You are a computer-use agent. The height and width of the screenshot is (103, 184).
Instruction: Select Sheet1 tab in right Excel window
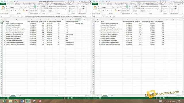pyautogui.click(x=105, y=96)
